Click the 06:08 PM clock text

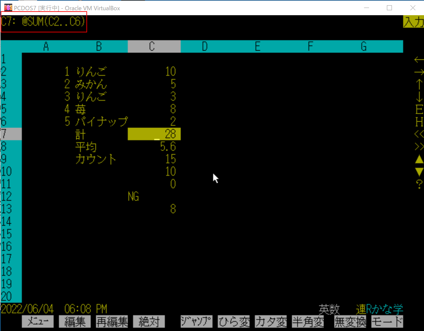pos(86,309)
